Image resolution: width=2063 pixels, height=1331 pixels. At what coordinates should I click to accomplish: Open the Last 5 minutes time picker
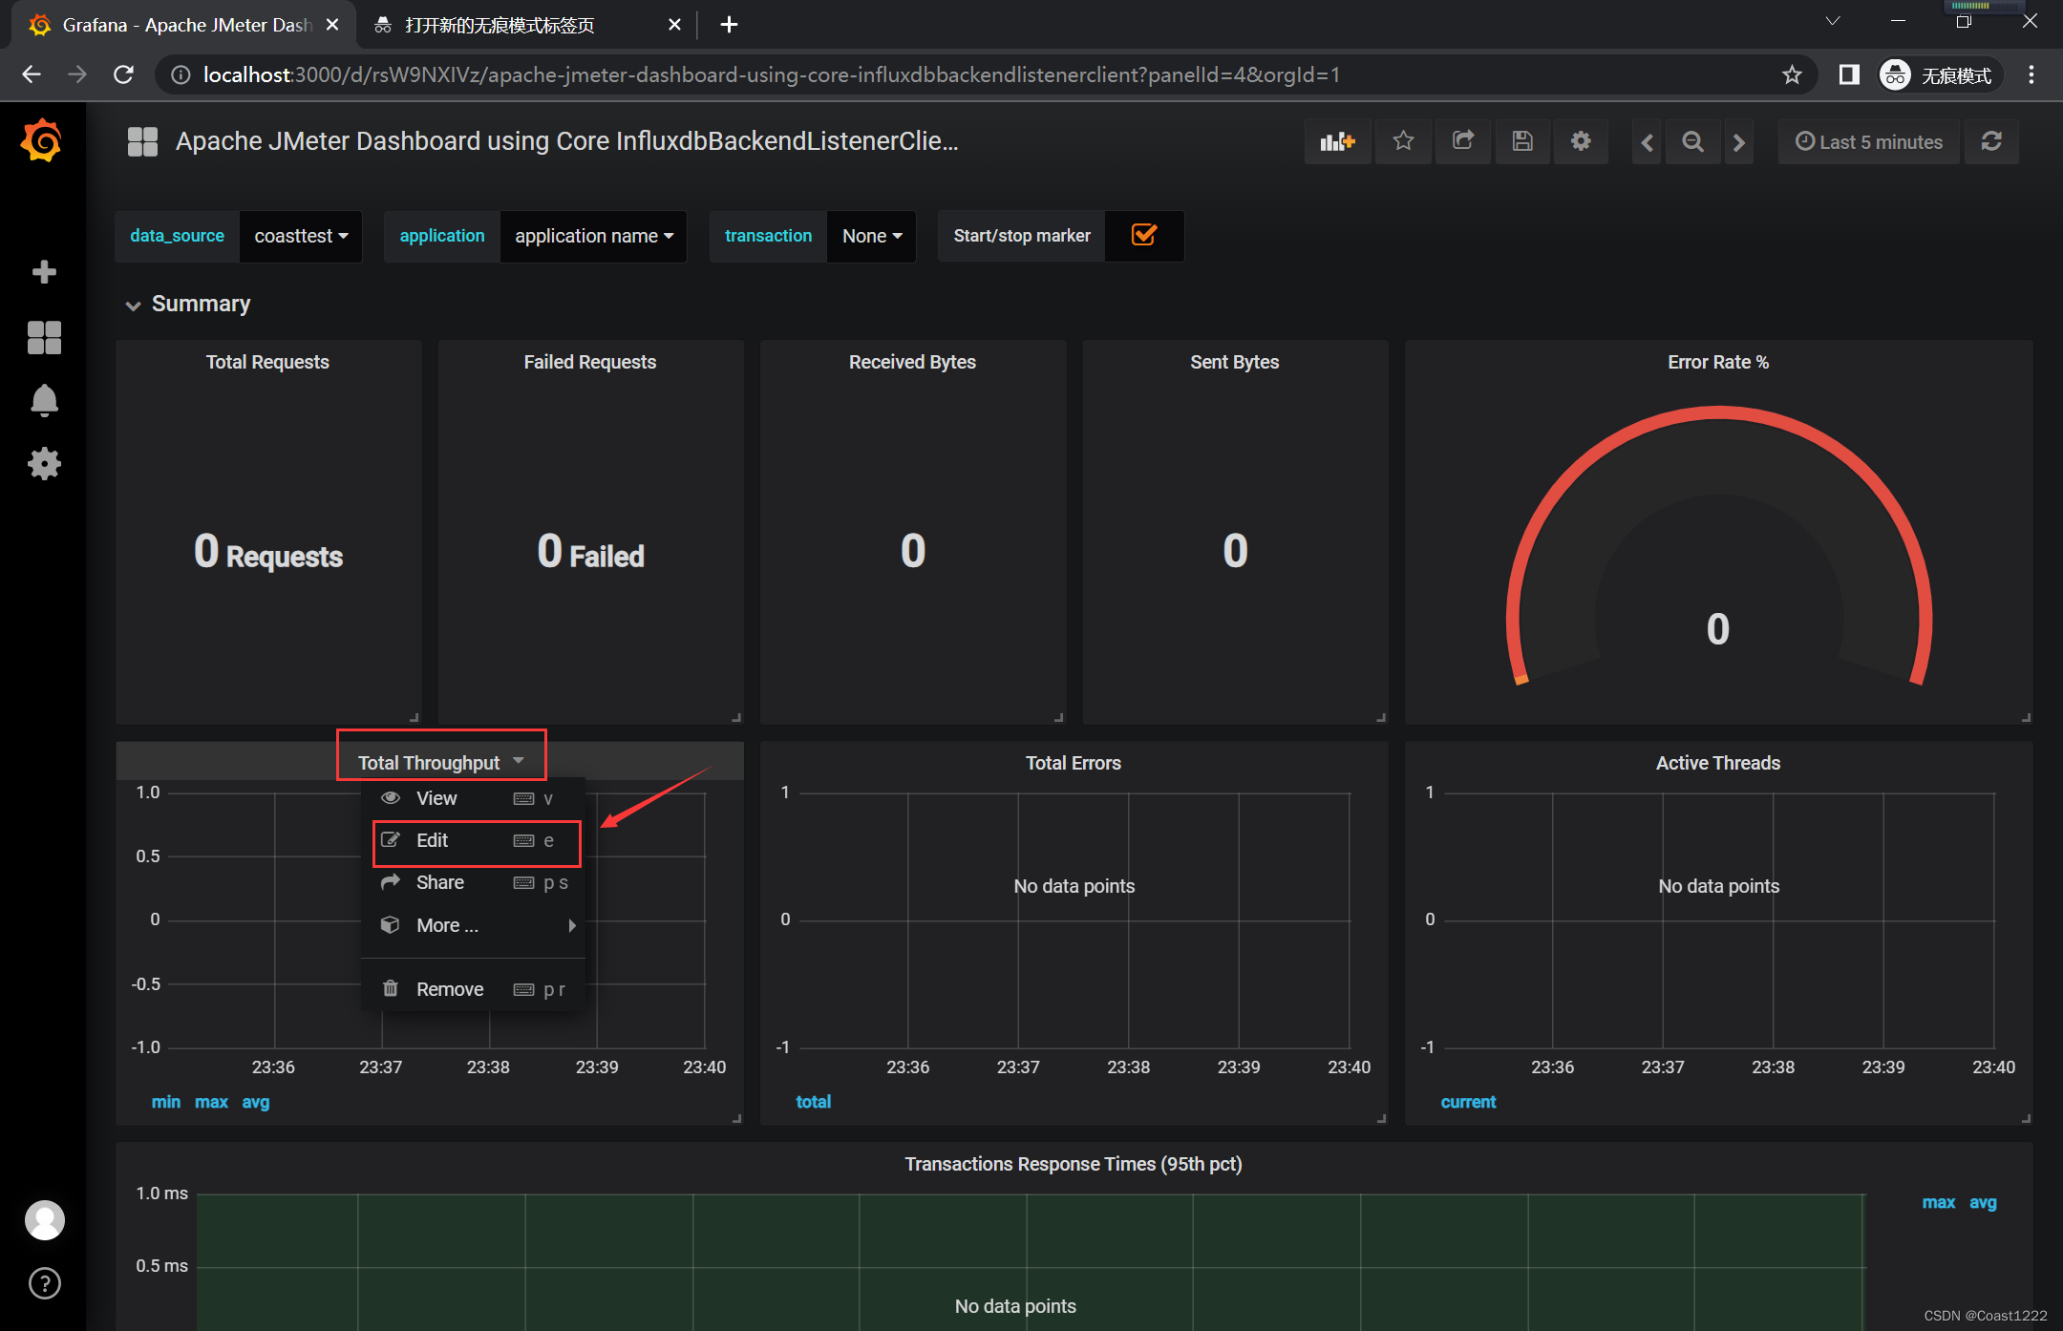[x=1869, y=142]
